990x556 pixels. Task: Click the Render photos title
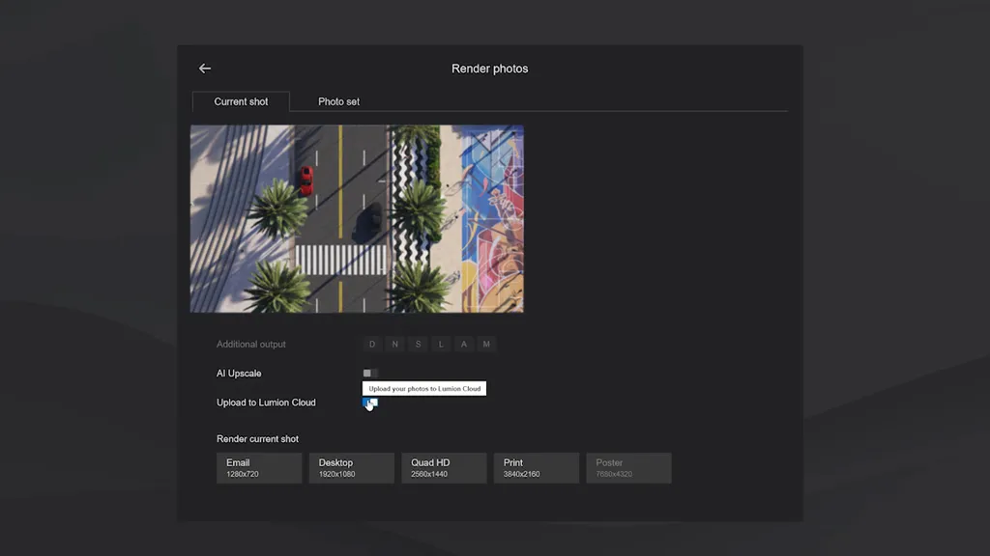(490, 69)
